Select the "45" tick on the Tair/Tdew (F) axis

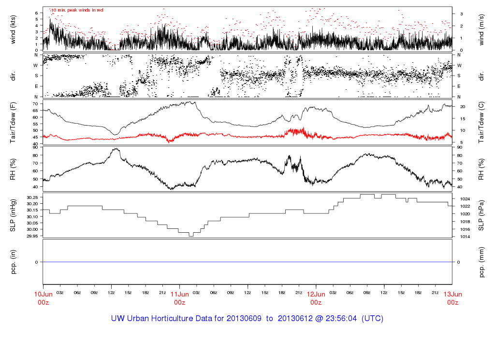coord(35,137)
